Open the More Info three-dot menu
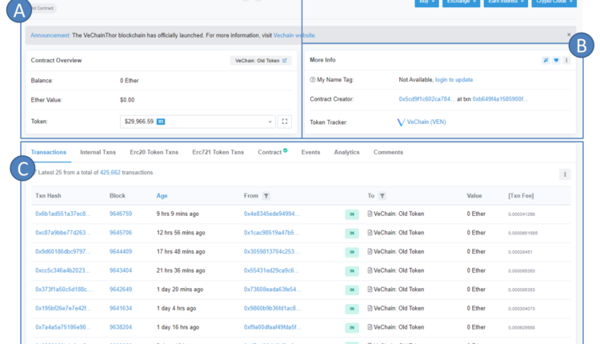The width and height of the screenshot is (600, 344). pos(566,60)
